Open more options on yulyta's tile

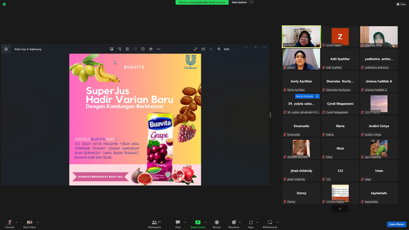[x=317, y=96]
